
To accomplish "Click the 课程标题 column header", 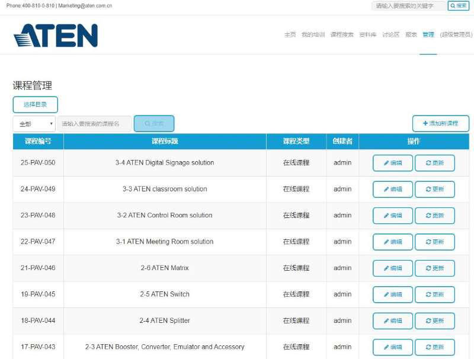I will pos(165,141).
